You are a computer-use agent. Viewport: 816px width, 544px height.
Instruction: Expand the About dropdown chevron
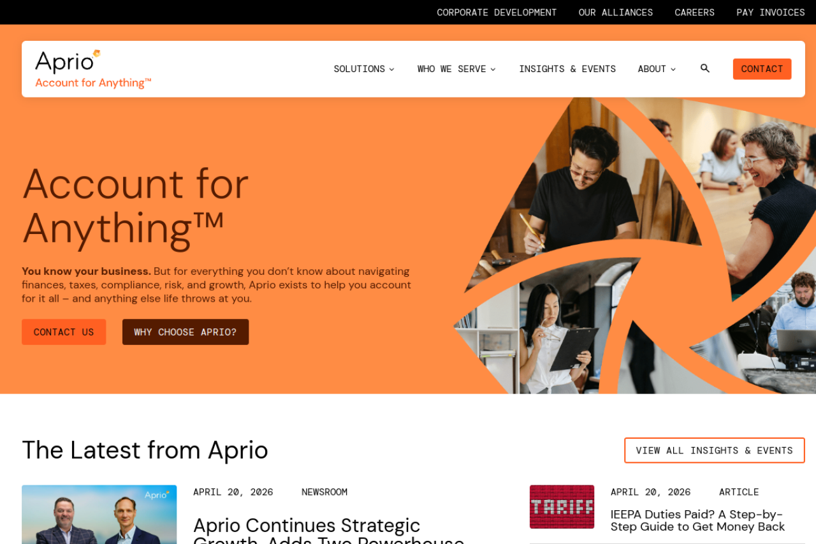click(673, 69)
